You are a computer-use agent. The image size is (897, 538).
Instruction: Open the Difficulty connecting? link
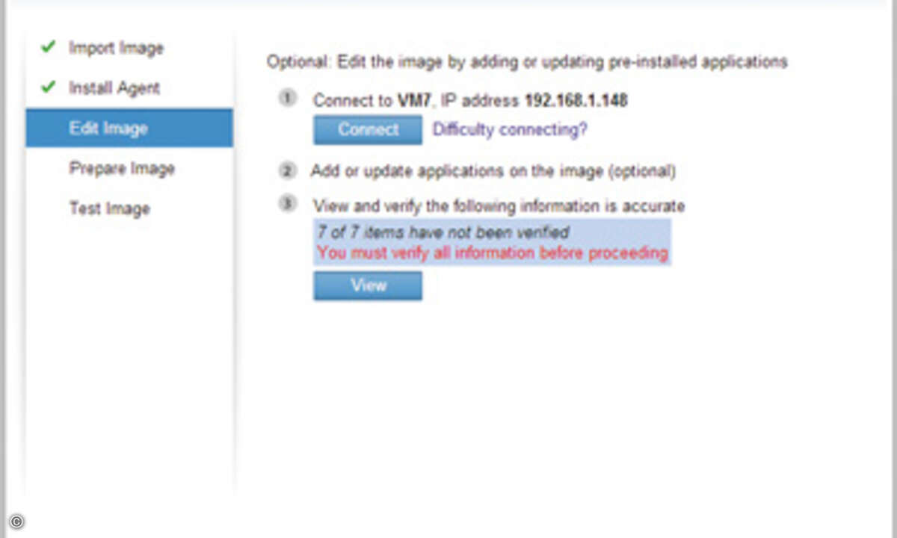click(510, 129)
